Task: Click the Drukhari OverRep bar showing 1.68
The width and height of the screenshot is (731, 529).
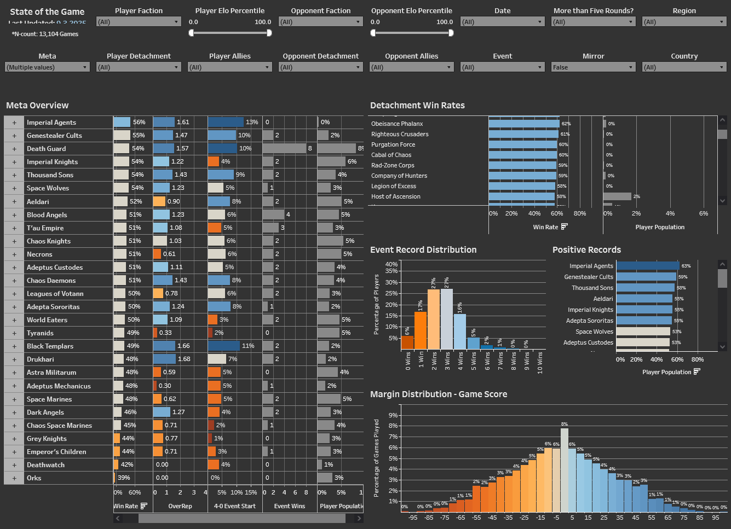Action: pos(164,359)
